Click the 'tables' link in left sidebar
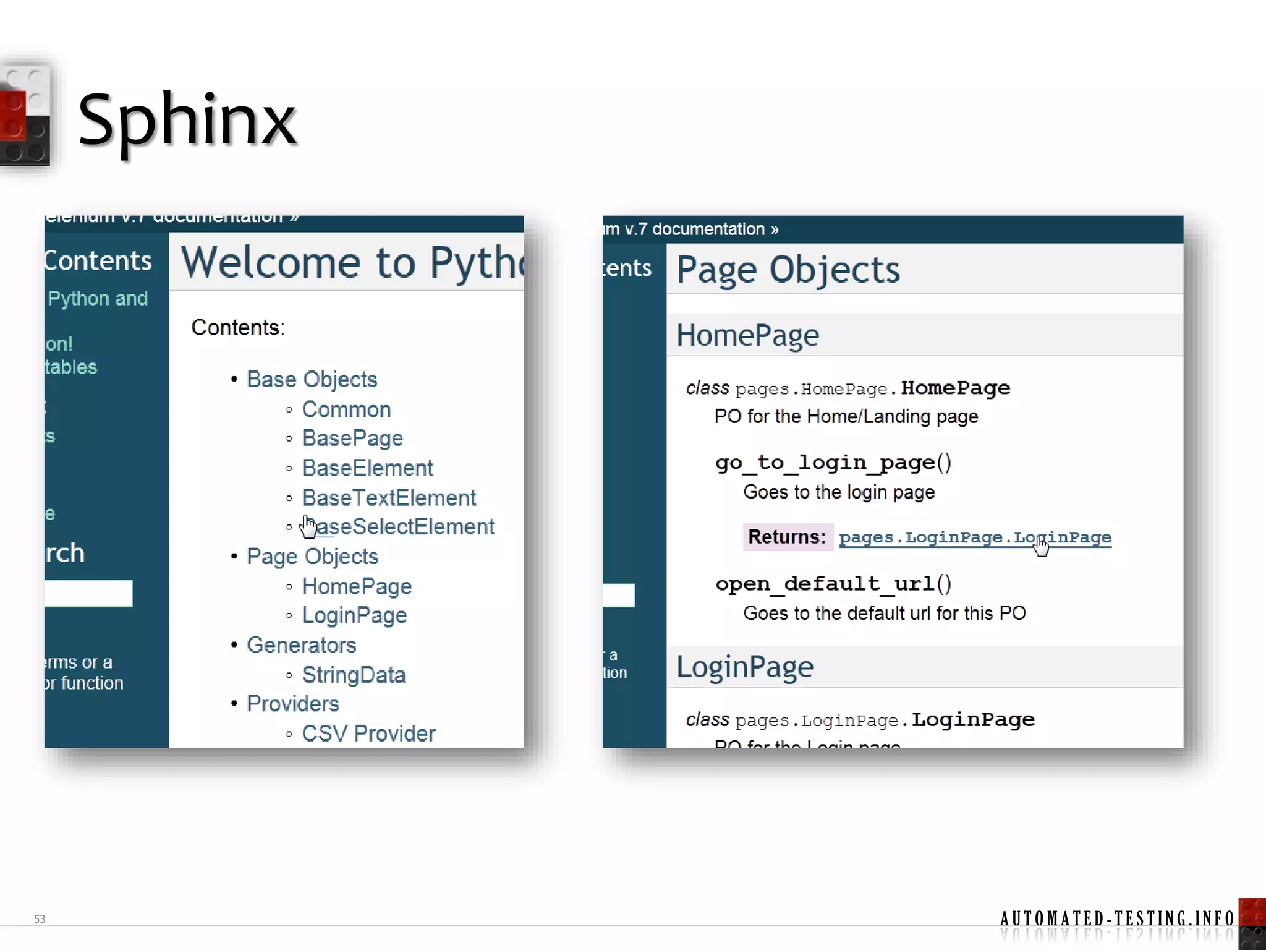This screenshot has width=1266, height=950. (x=70, y=367)
